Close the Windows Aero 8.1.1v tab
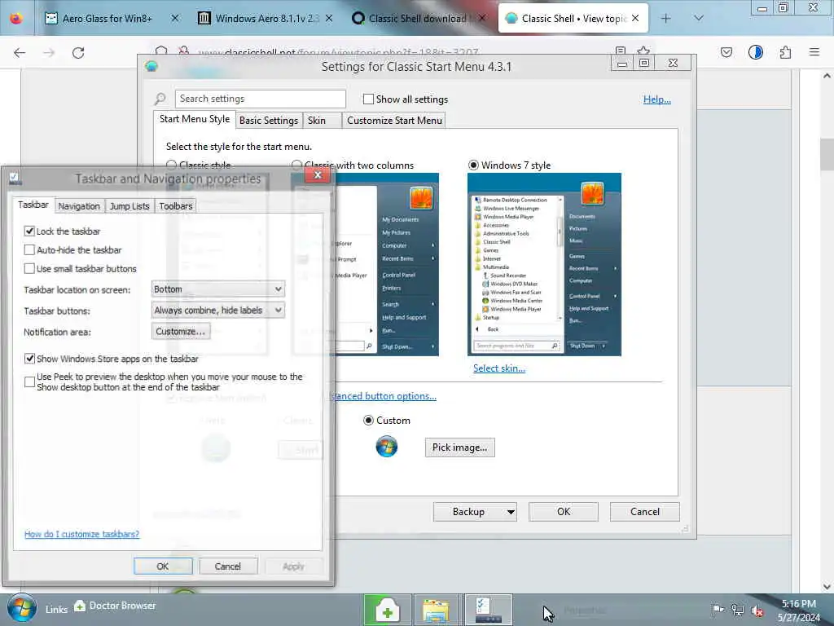 click(x=329, y=18)
